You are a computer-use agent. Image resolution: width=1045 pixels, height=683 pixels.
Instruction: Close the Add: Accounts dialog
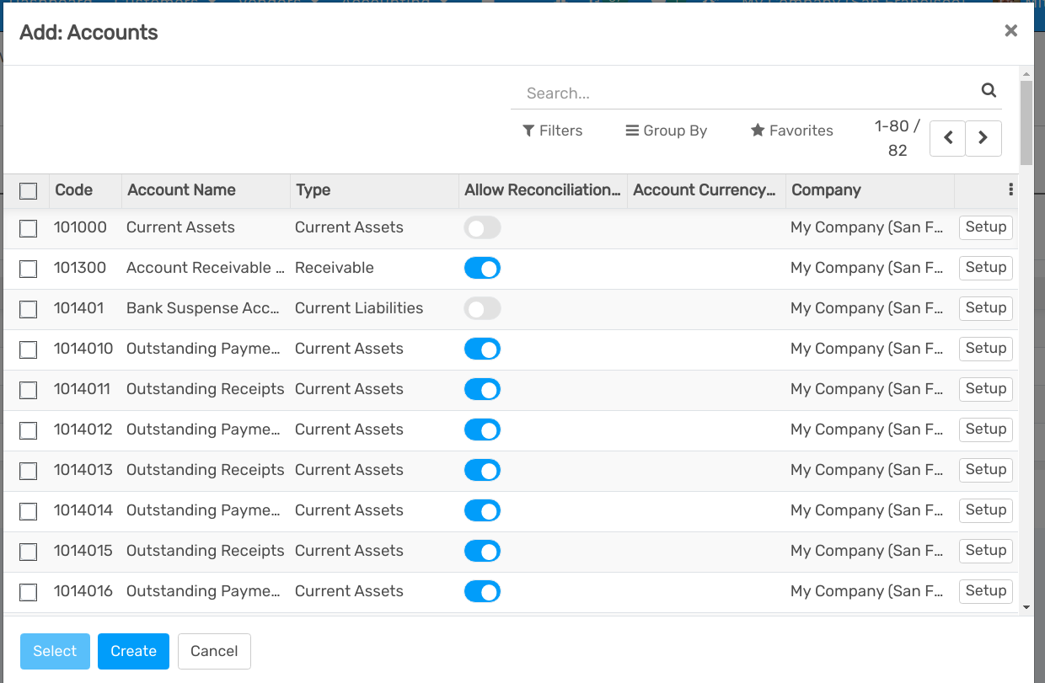pyautogui.click(x=1010, y=31)
